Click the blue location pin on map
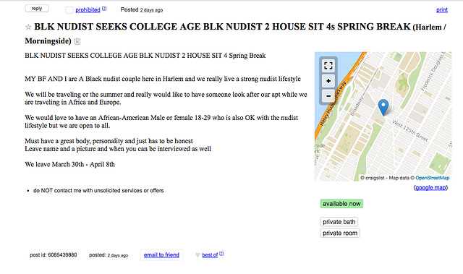Image resolution: width=463 pixels, height=274 pixels. click(383, 107)
